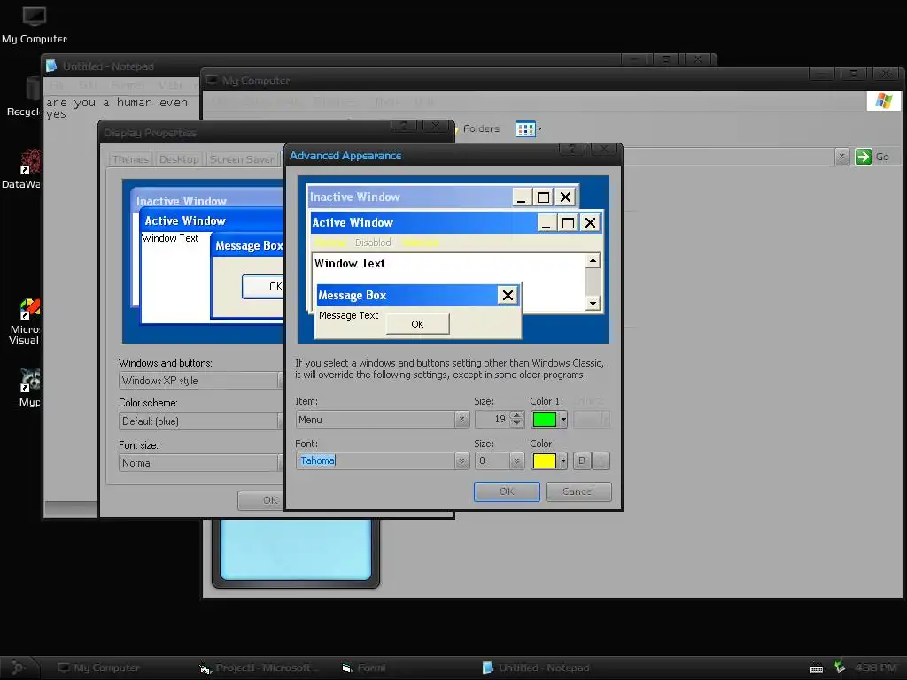Select the Recycle Bin desktop icon

23,97
